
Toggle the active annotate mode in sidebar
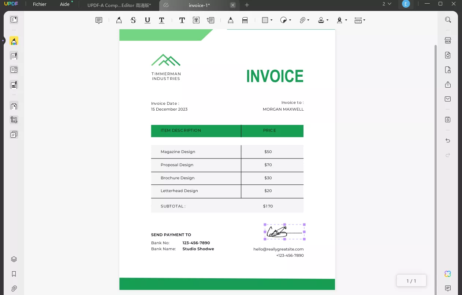coord(14,41)
